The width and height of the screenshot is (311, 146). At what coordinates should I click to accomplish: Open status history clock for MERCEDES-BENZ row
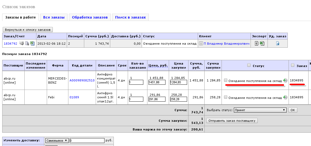(x=285, y=80)
